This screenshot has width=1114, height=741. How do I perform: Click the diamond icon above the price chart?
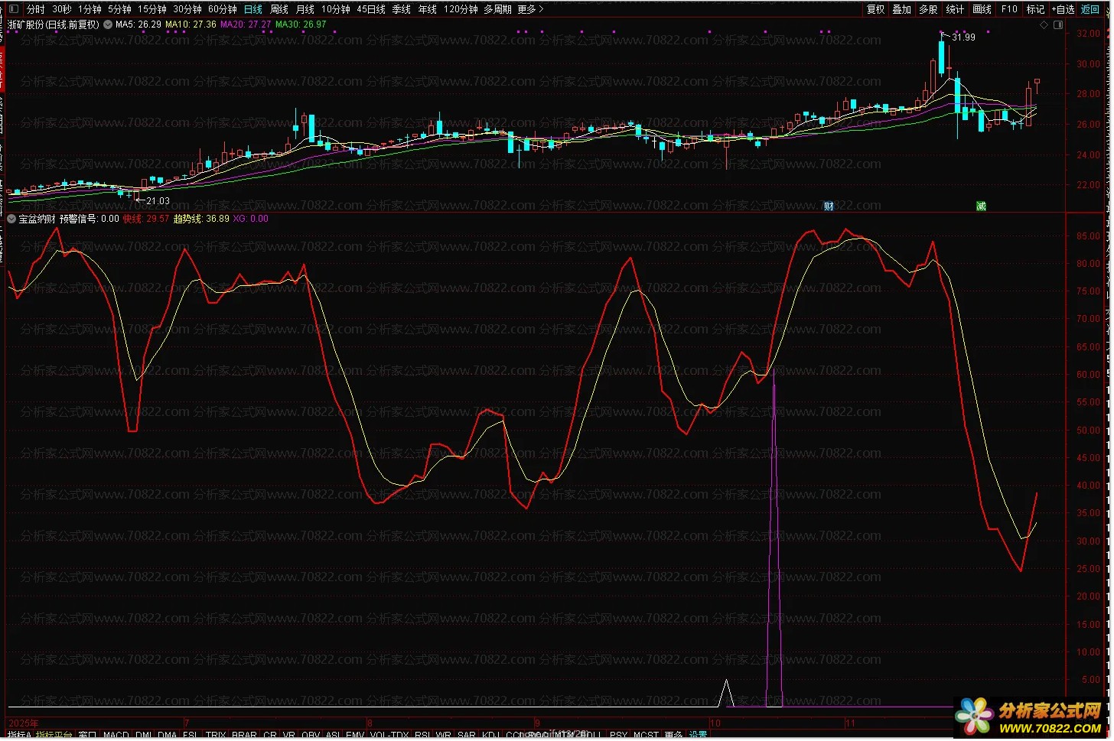pos(1044,24)
